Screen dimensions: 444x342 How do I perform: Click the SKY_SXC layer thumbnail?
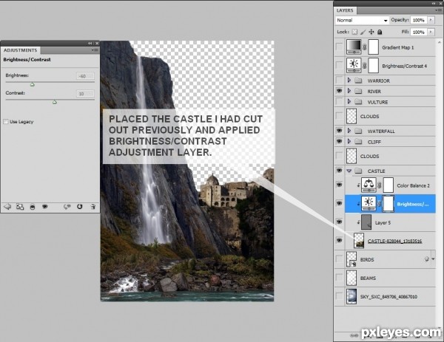[x=351, y=296]
